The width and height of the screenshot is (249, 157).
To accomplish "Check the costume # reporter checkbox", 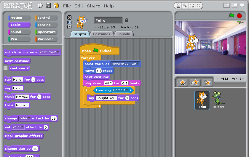I will tap(6, 68).
